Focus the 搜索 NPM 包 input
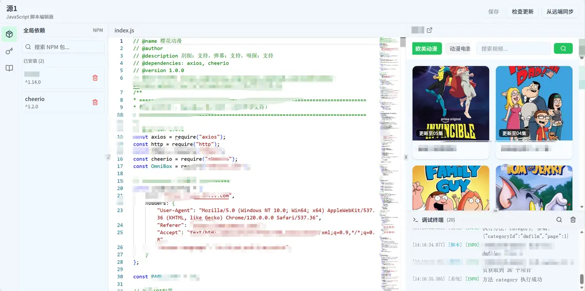The image size is (585, 291). coord(63,47)
